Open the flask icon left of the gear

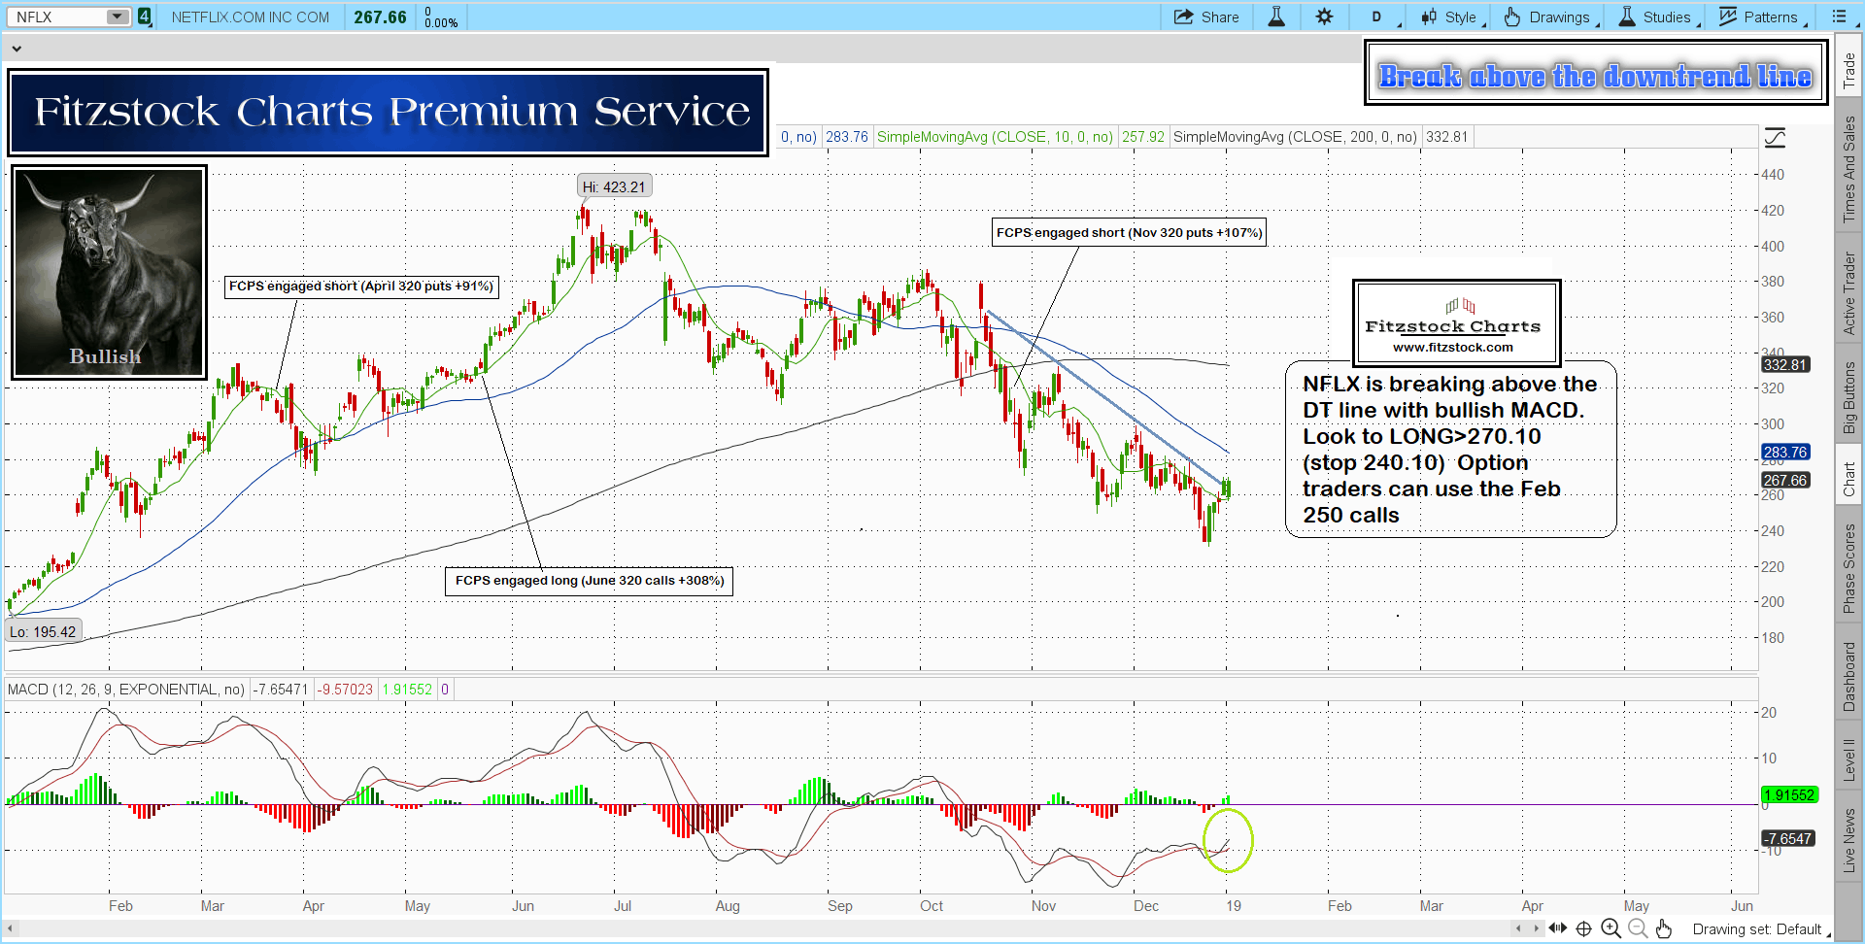(x=1276, y=17)
